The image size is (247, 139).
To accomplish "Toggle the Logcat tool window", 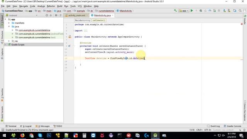I will (26, 126).
